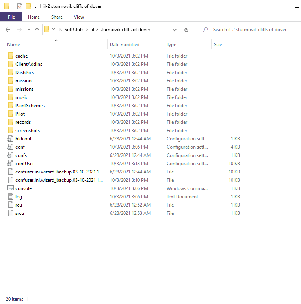Refresh the current folder view

[x=186, y=30]
